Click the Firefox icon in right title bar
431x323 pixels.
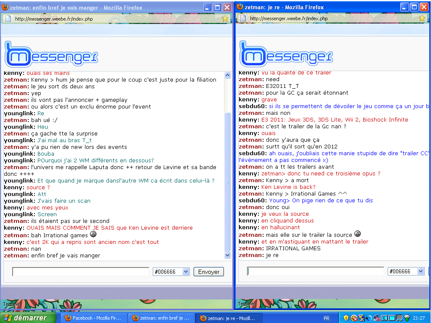coord(240,7)
